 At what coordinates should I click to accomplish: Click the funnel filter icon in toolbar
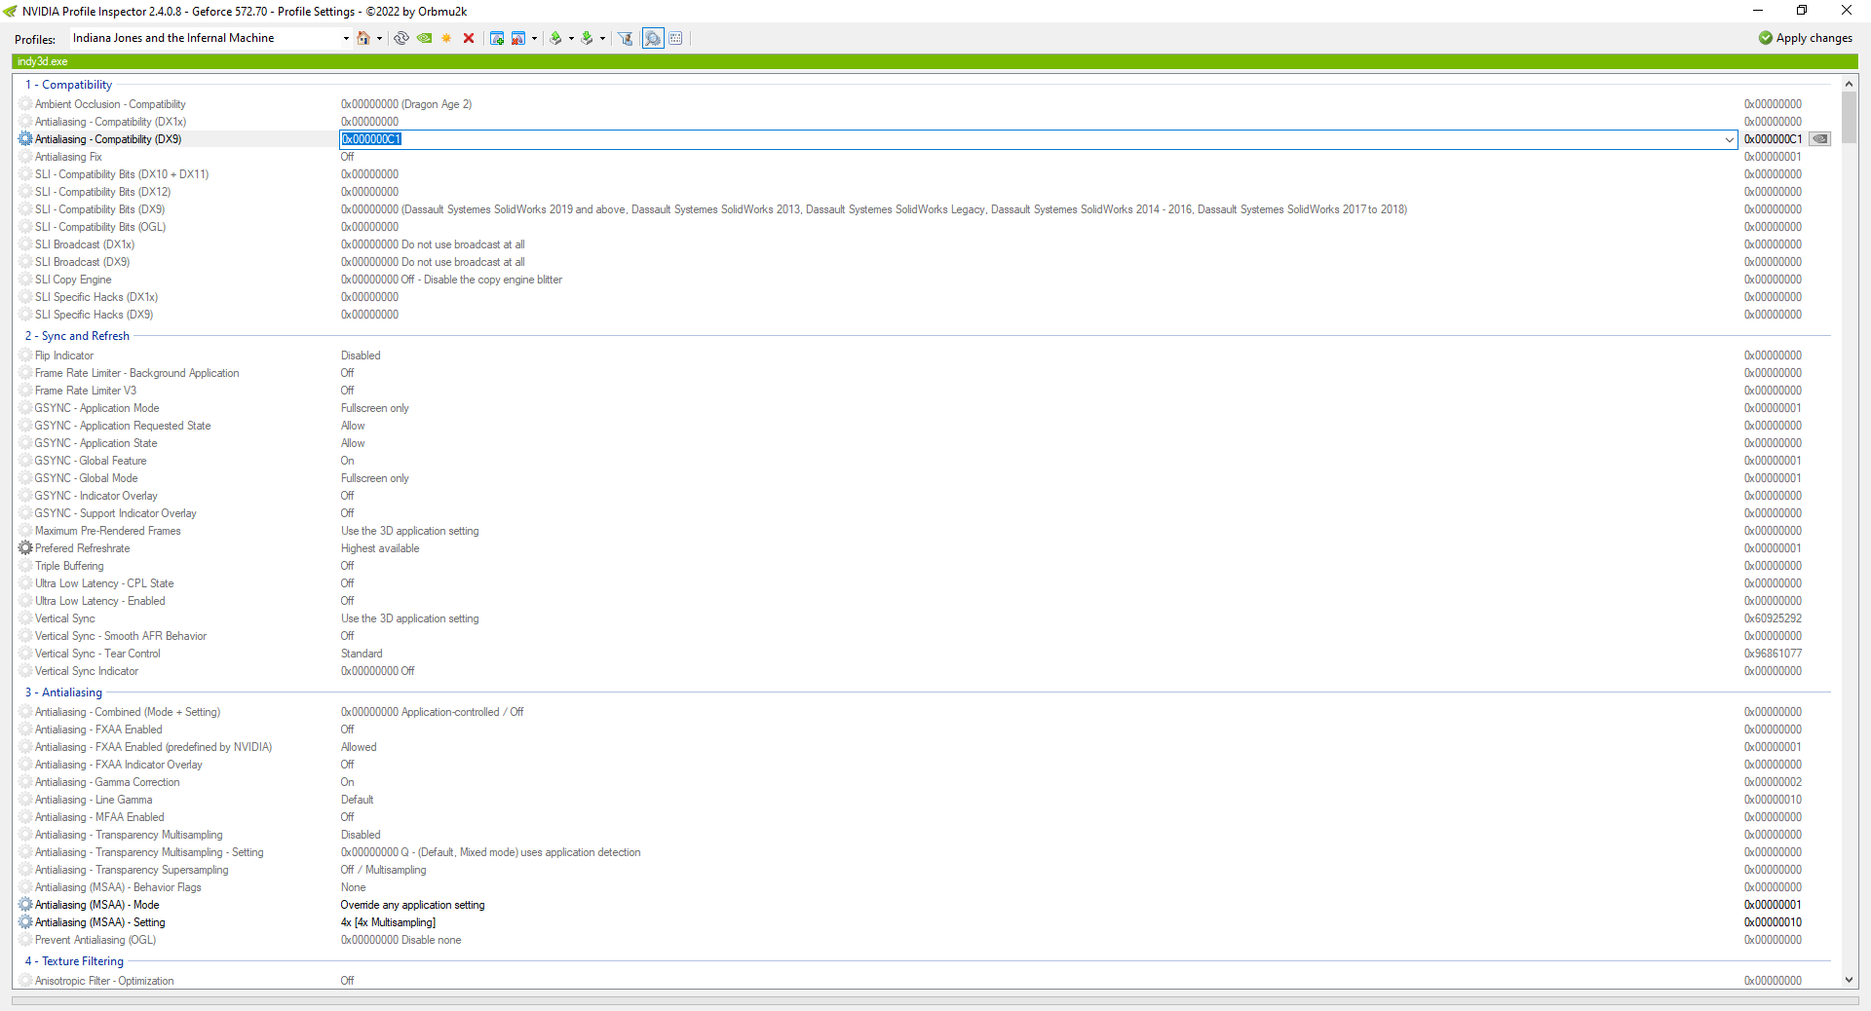click(x=626, y=38)
